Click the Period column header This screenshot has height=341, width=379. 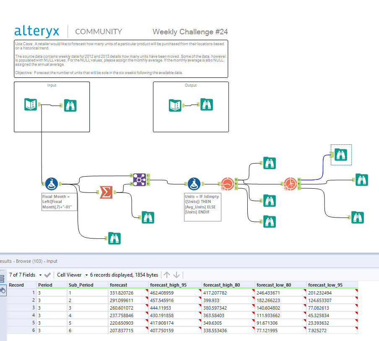tap(52, 285)
